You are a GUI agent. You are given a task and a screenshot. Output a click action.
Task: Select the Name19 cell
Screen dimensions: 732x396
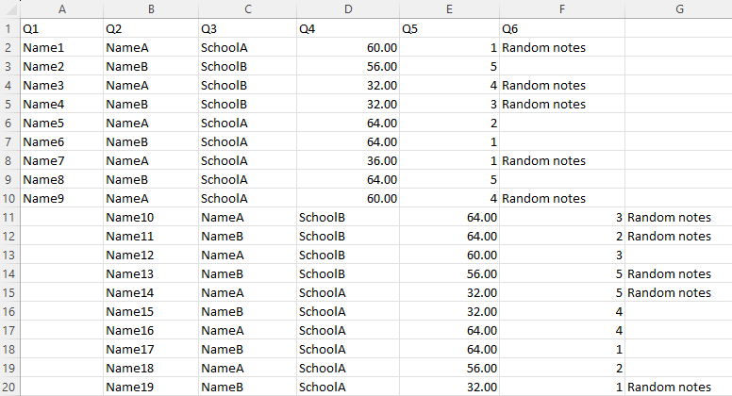pyautogui.click(x=151, y=387)
